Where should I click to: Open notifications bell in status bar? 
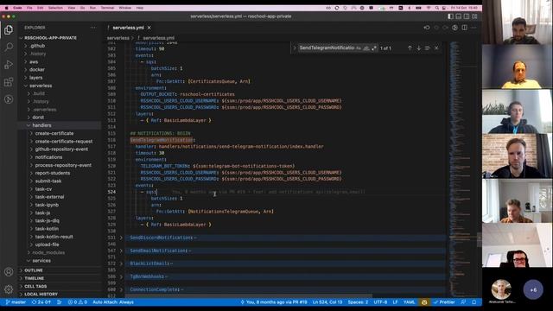point(474,302)
